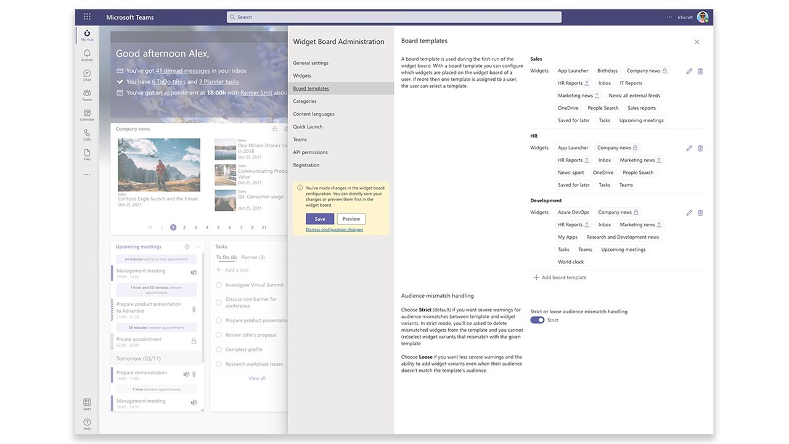
Task: Preview the widget board changes
Action: coord(351,219)
